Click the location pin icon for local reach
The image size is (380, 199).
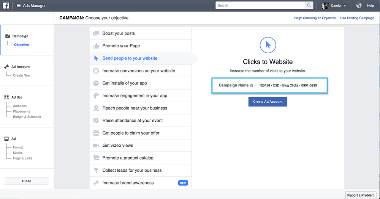96,108
